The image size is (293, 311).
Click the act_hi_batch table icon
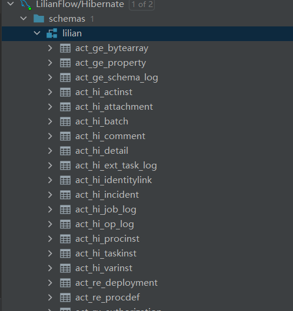[x=65, y=121]
